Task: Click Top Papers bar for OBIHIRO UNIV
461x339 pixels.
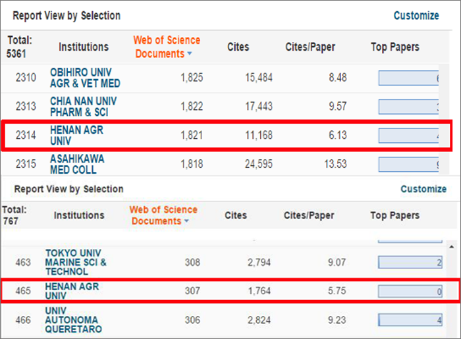Action: click(408, 78)
